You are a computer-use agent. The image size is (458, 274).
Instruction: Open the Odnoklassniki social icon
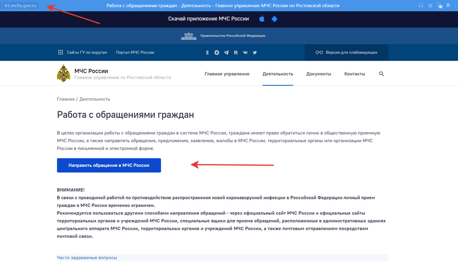pyautogui.click(x=208, y=53)
